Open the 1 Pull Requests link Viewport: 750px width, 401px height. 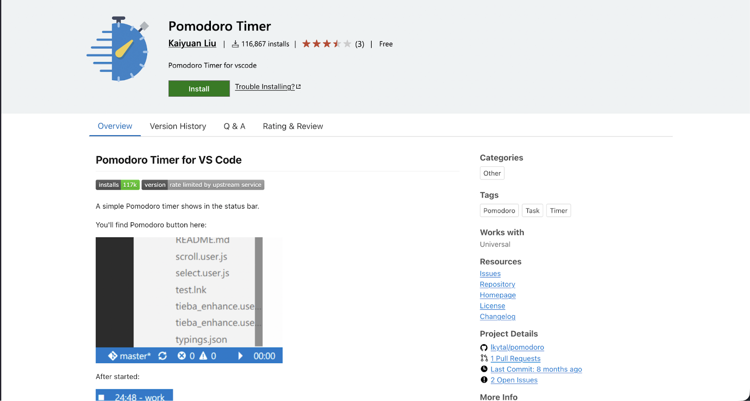click(516, 358)
